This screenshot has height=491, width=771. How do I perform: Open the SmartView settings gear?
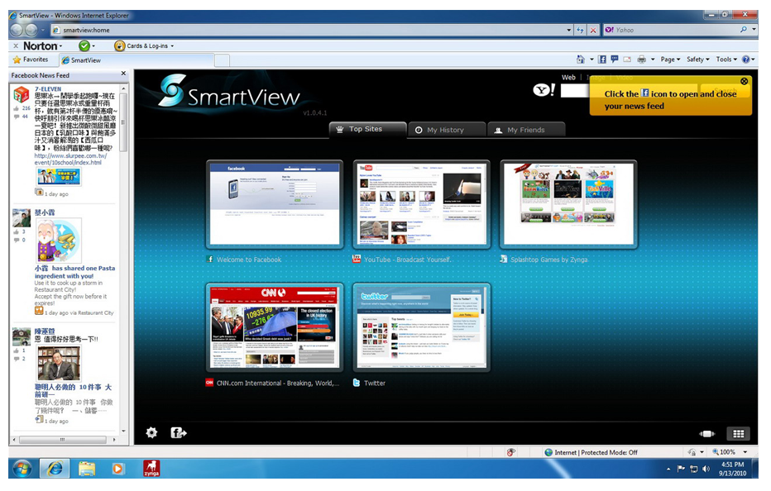(151, 432)
